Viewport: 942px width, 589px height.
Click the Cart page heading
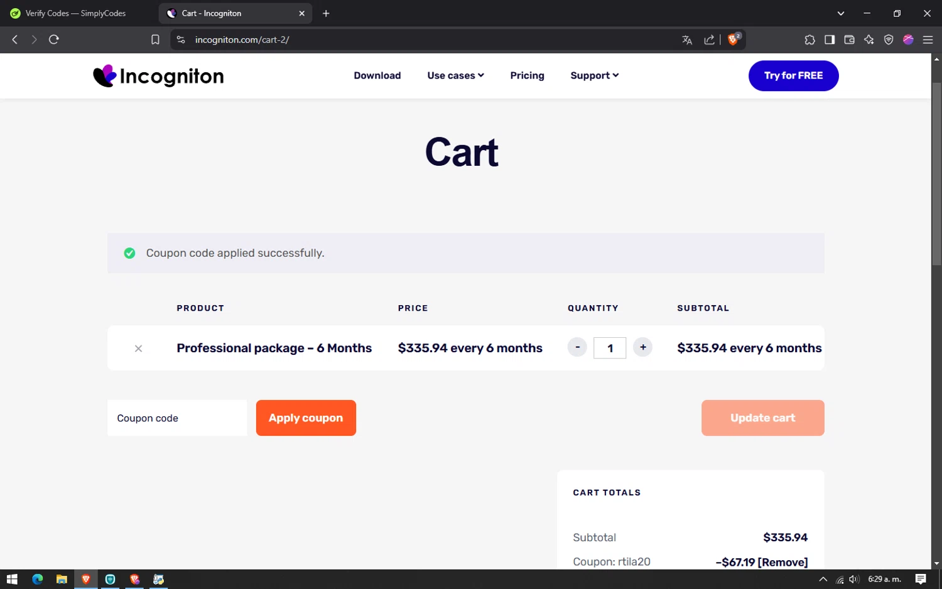462,153
